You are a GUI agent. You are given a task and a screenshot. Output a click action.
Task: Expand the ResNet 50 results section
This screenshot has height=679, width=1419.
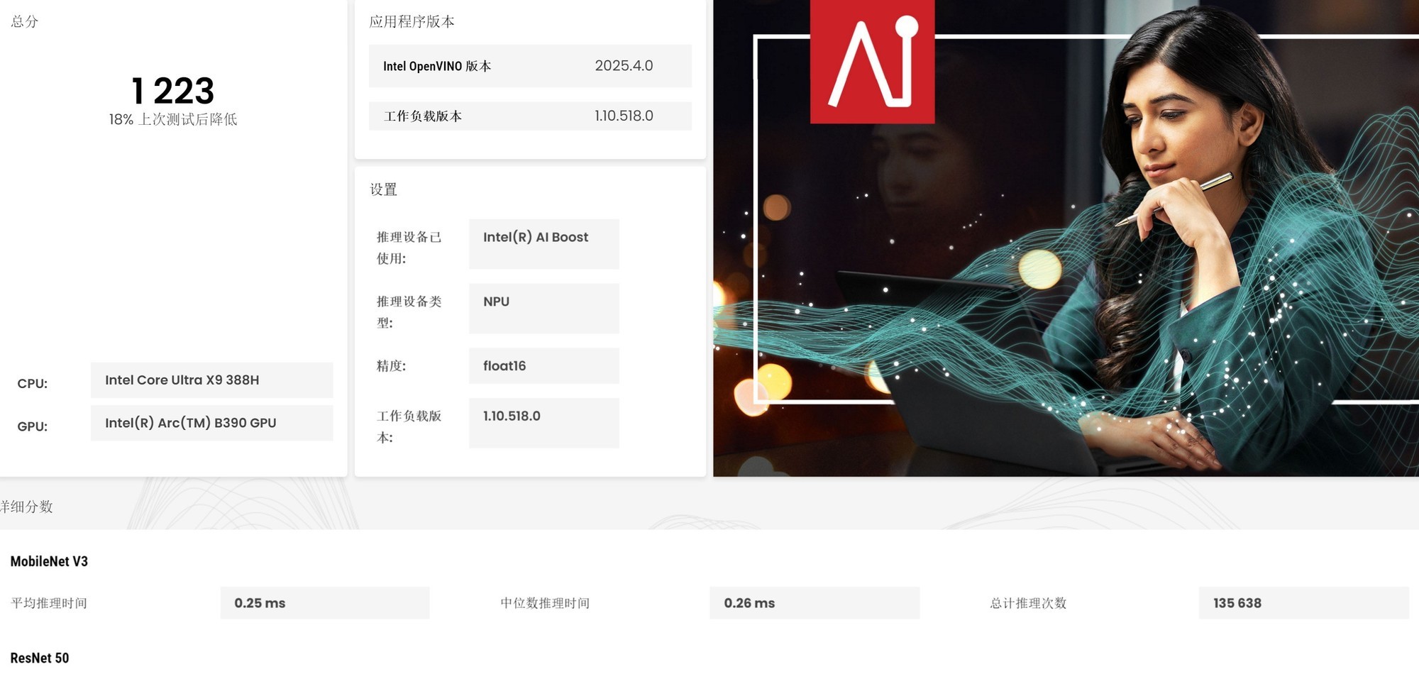(x=40, y=658)
